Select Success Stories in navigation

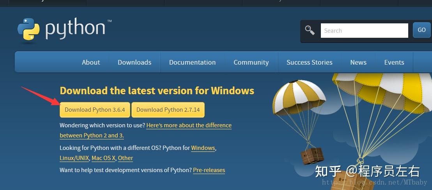[x=310, y=62]
